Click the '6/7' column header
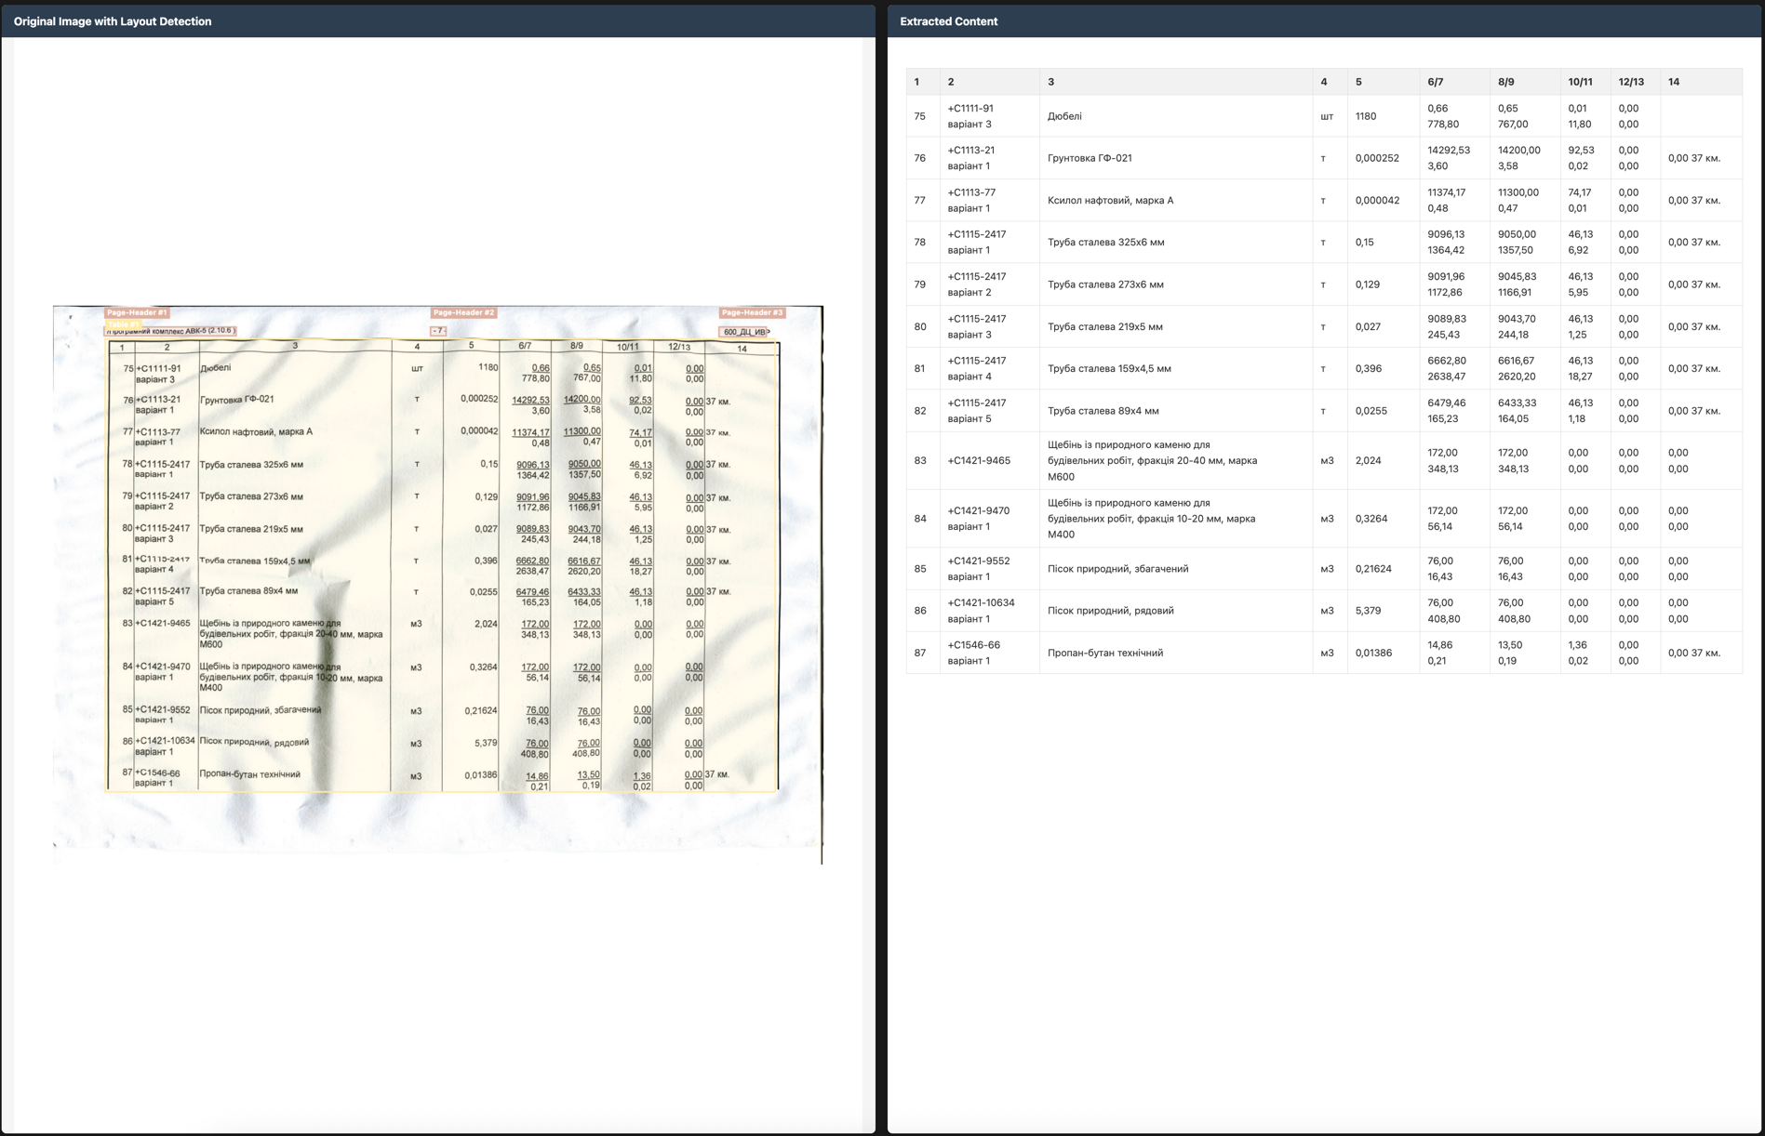 pyautogui.click(x=1435, y=82)
